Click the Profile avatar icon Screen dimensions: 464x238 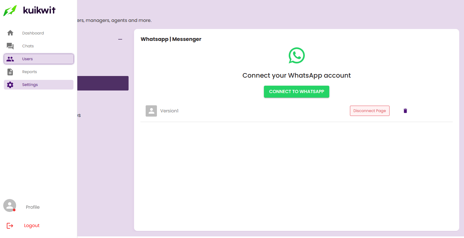click(10, 205)
